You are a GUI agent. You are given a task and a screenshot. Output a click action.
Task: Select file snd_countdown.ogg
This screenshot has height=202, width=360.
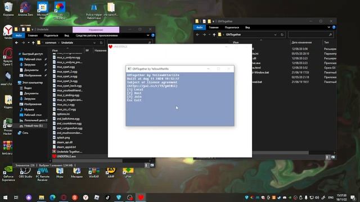[69, 123]
